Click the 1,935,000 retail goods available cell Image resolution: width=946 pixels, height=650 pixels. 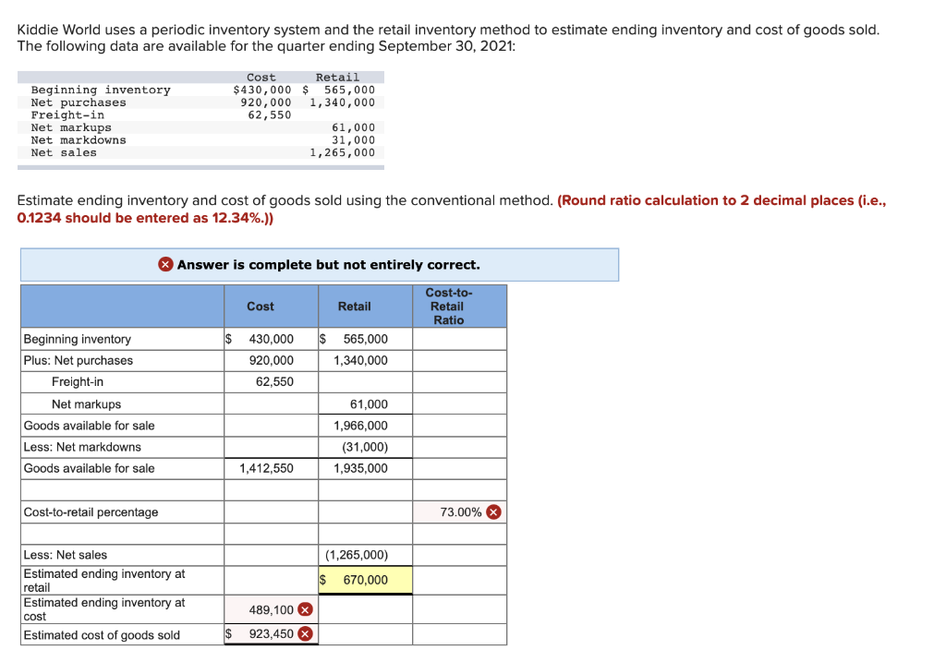[x=366, y=468]
